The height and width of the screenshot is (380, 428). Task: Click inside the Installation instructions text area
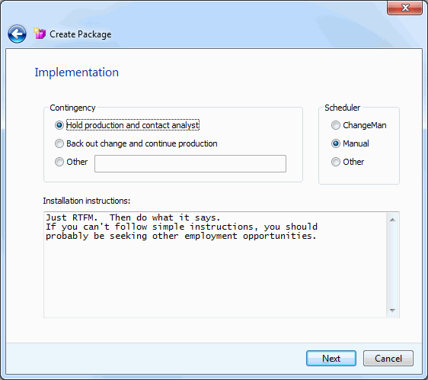click(215, 265)
